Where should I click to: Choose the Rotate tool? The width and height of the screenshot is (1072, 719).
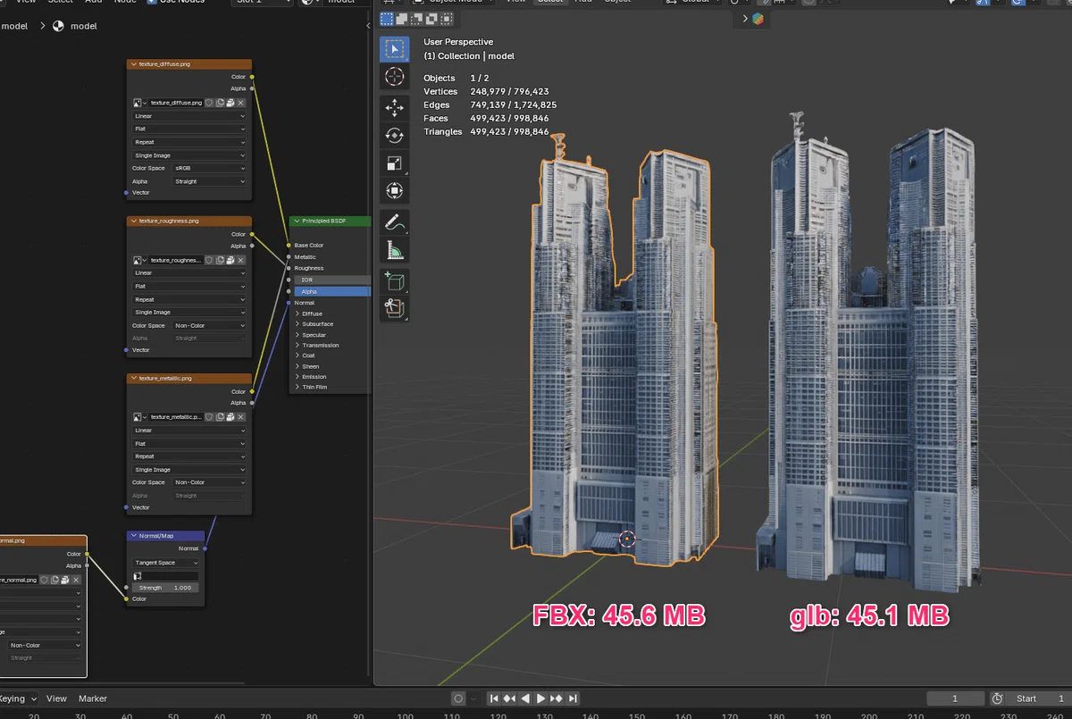coord(394,136)
